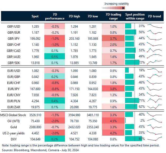Image resolution: width=166 pixels, height=153 pixels.
Task: Click the Spot column header
Action: 35,16
